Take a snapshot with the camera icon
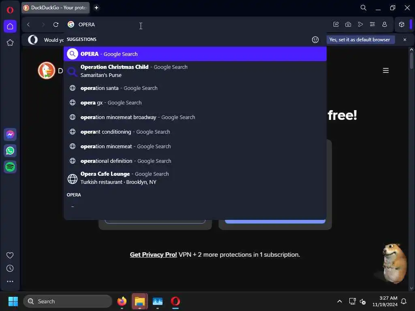This screenshot has height=311, width=415. (348, 24)
